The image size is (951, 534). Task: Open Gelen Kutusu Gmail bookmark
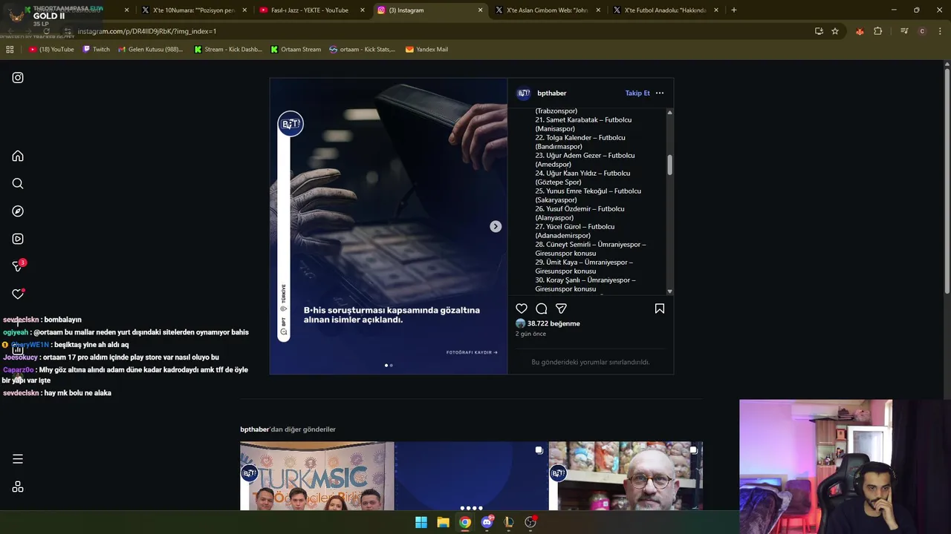[x=150, y=50]
